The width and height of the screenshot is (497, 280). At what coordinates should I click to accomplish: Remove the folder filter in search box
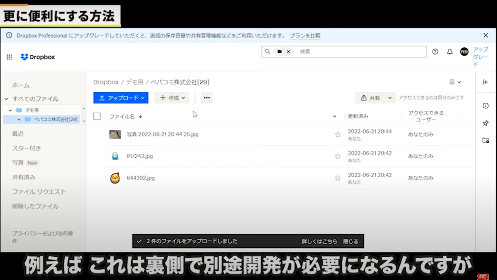(x=288, y=52)
